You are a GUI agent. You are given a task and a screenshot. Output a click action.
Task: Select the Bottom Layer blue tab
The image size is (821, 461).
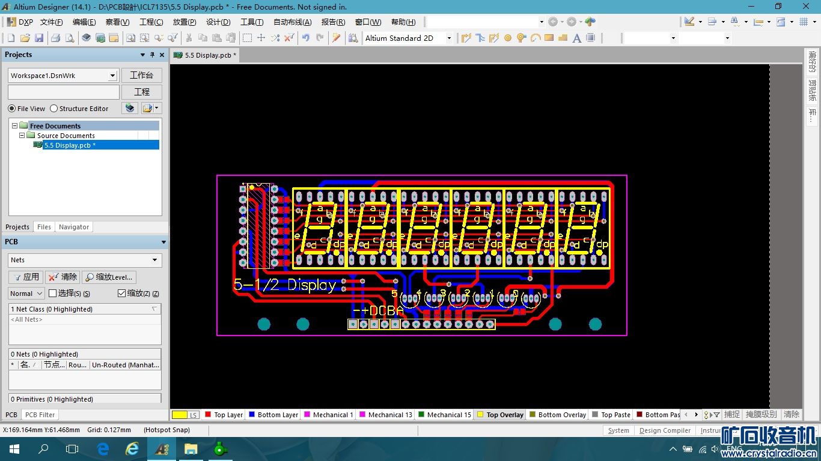273,415
